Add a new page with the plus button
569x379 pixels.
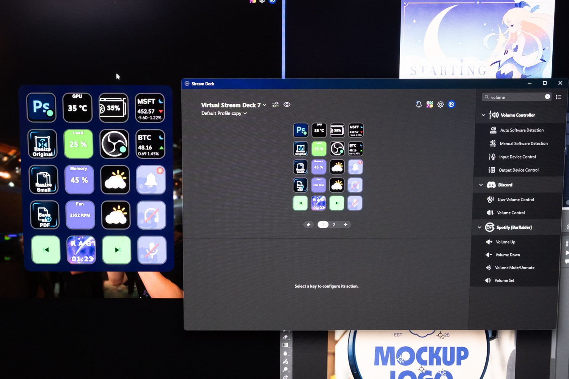(x=346, y=225)
